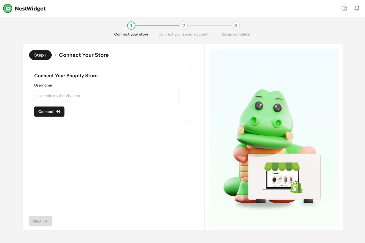Viewport: 365px width, 243px height.
Task: Open the notifications bell icon
Action: [x=357, y=8]
